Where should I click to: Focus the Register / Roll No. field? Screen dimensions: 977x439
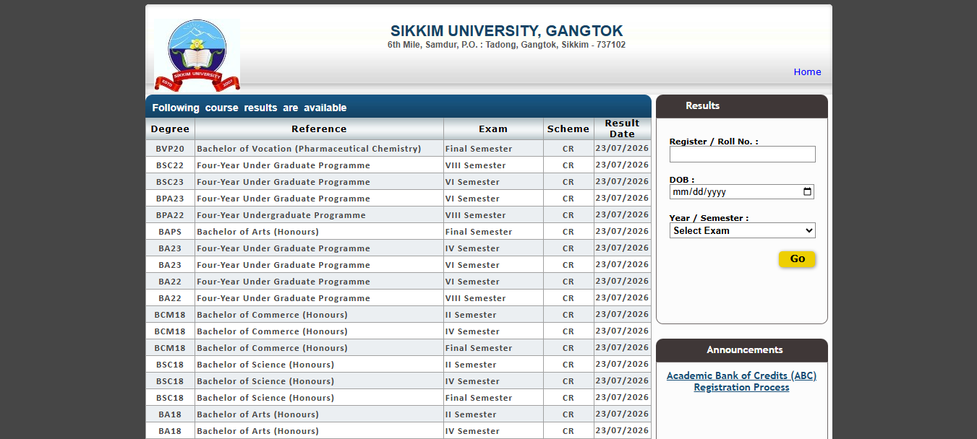tap(742, 154)
